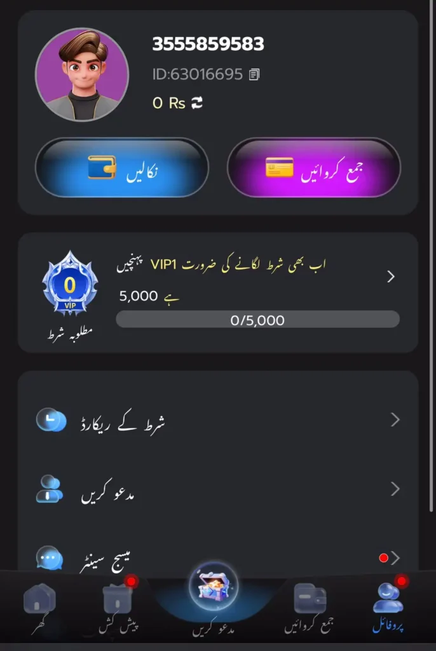Screen dimensions: 436x651
Task: Tap the 0/5,000 progress bar
Action: [258, 320]
